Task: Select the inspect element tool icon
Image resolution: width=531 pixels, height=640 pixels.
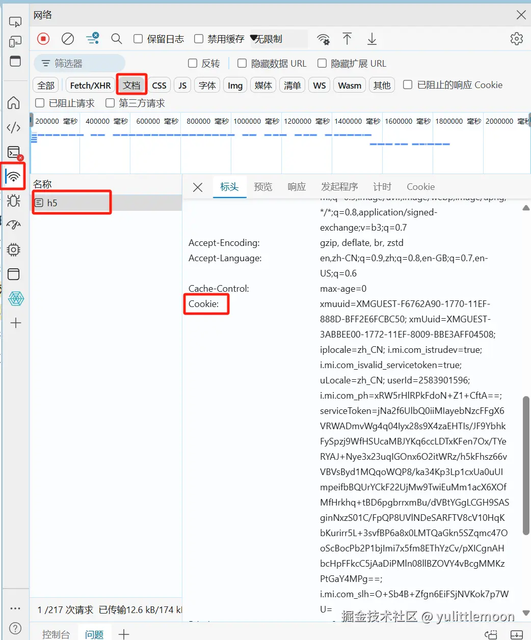Action: (x=15, y=22)
